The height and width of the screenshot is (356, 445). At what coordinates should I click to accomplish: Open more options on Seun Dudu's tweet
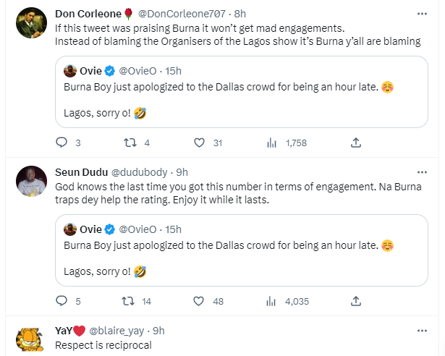click(x=422, y=171)
